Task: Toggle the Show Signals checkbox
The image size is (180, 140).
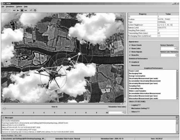Action: click(130, 52)
